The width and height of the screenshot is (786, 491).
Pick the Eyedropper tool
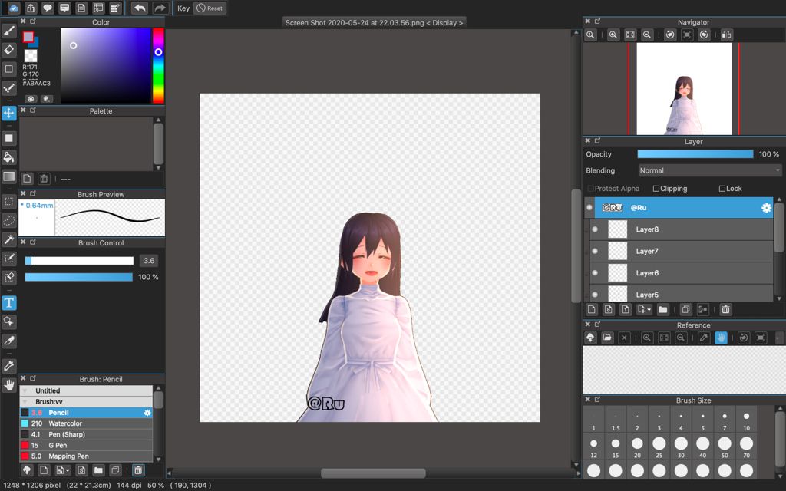(9, 366)
